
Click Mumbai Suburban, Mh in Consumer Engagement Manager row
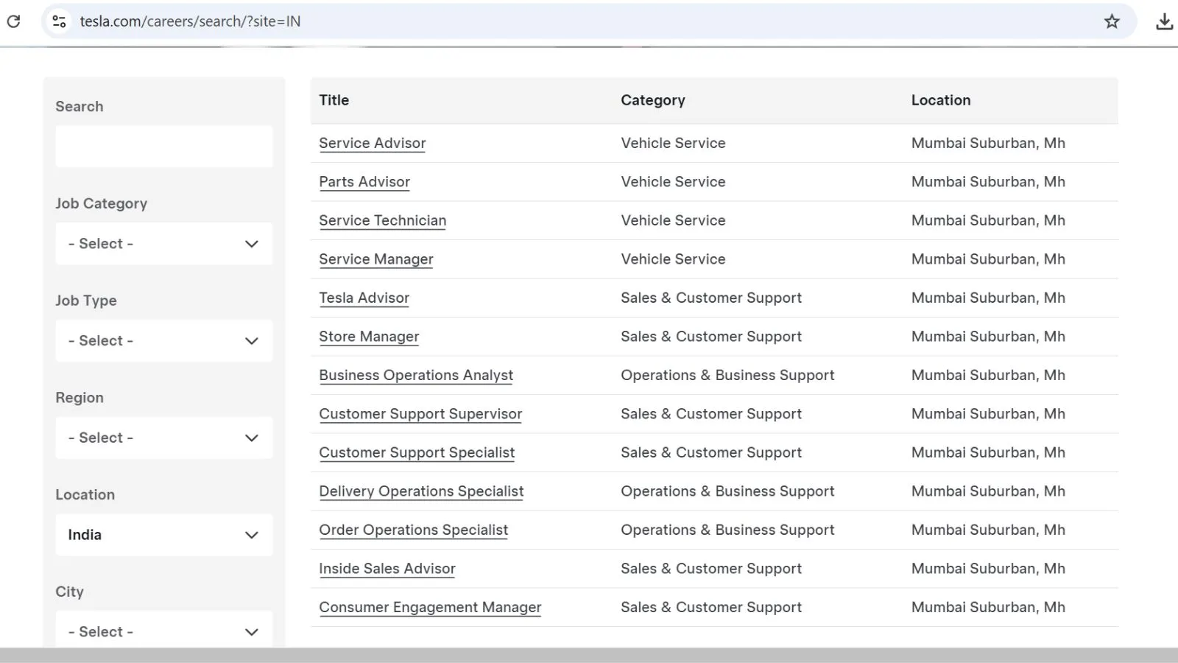988,607
